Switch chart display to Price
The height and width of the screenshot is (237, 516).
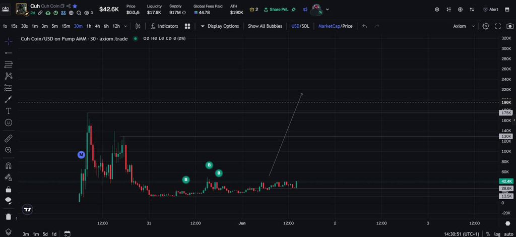tap(348, 26)
